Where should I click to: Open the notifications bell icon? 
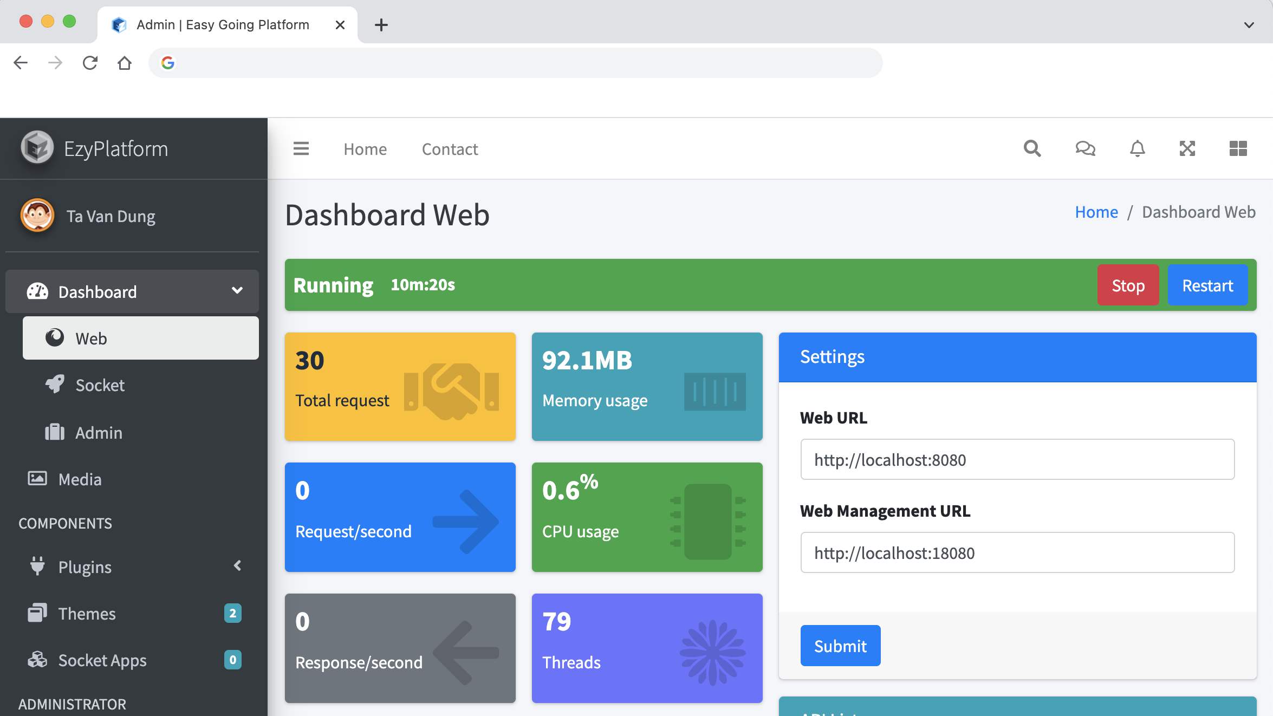coord(1137,148)
